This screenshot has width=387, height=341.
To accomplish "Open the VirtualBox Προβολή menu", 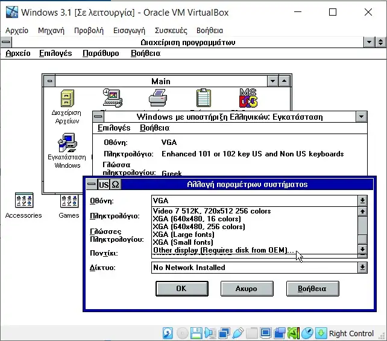I will click(x=89, y=31).
